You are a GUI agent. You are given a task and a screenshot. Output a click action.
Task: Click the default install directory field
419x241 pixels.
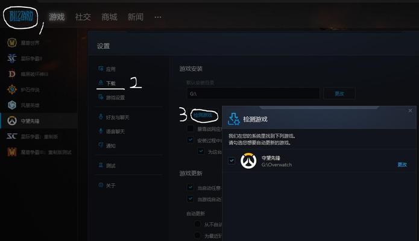(253, 93)
